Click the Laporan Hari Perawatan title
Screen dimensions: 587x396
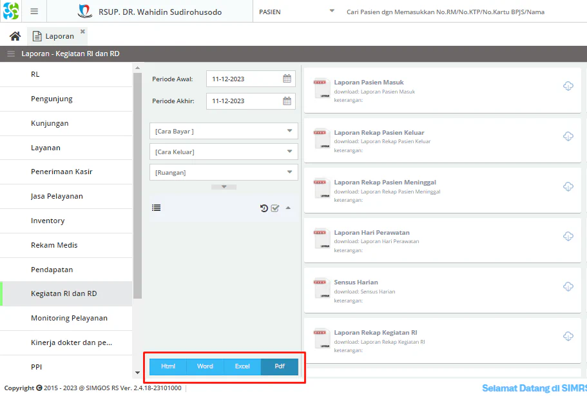click(x=372, y=233)
